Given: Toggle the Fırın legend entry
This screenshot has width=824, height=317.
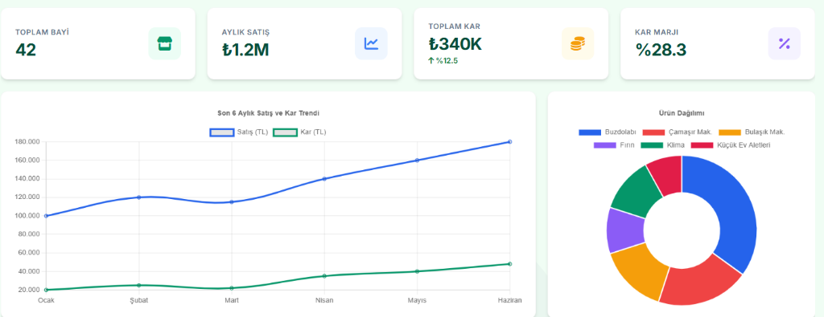Looking at the screenshot, I should coord(614,144).
